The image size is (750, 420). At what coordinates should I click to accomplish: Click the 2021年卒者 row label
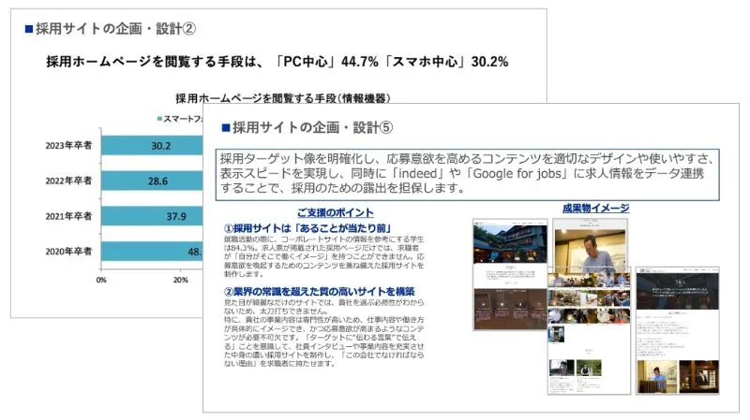click(x=68, y=216)
